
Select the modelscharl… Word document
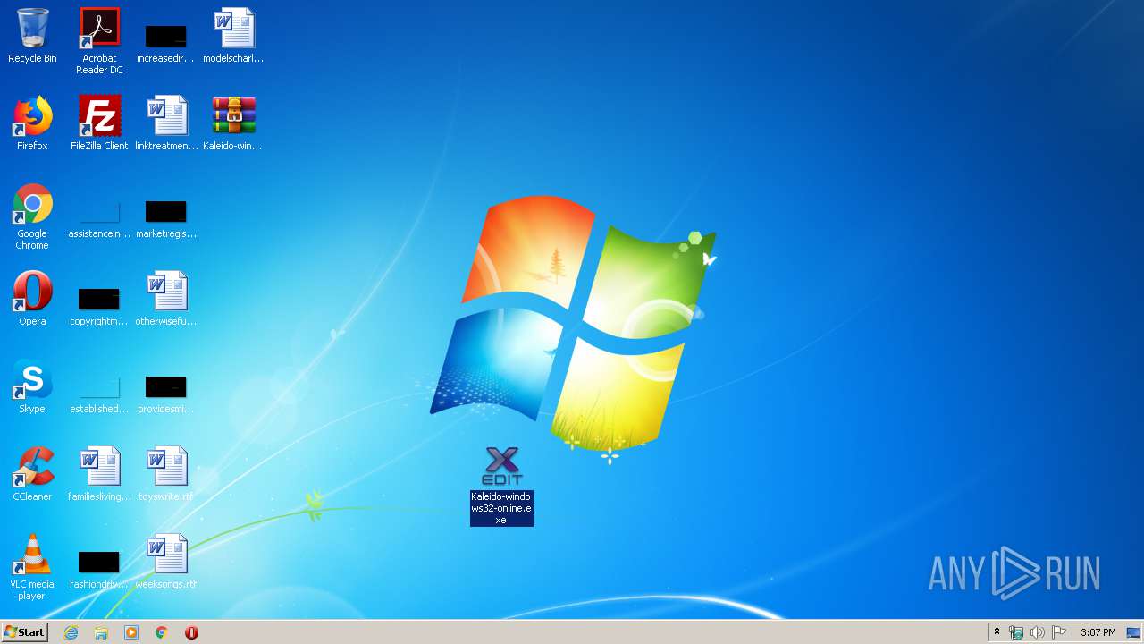point(233,36)
